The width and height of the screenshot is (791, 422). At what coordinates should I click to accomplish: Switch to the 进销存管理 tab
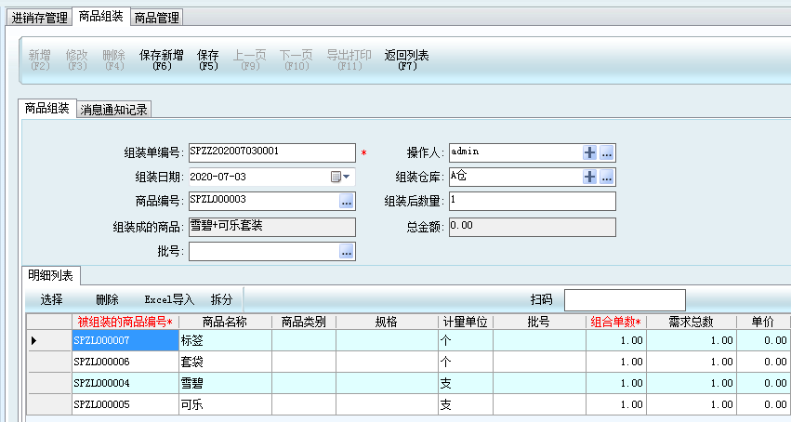[37, 18]
